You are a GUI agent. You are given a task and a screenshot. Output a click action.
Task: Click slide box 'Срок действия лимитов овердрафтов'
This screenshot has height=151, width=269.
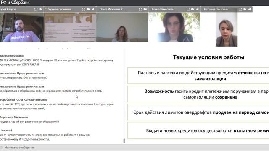click(198, 112)
